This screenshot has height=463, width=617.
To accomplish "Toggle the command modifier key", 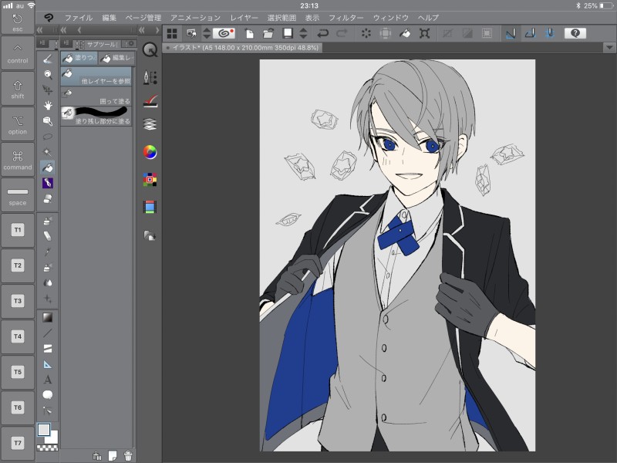I will coord(18,160).
